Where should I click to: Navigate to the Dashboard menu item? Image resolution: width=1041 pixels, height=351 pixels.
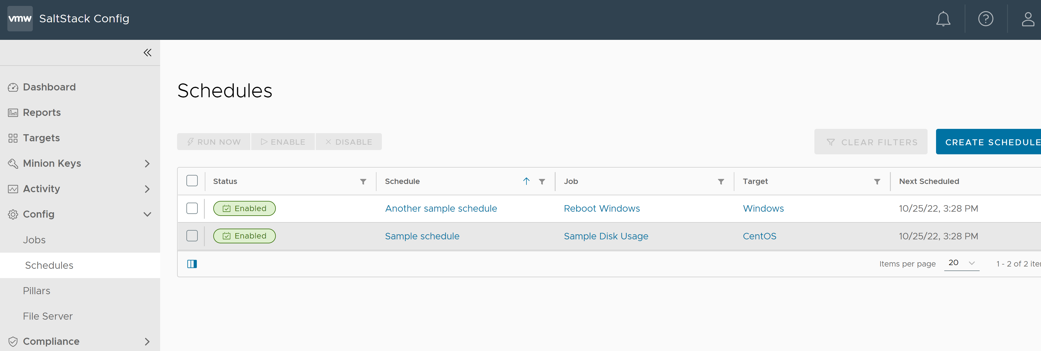pyautogui.click(x=50, y=87)
